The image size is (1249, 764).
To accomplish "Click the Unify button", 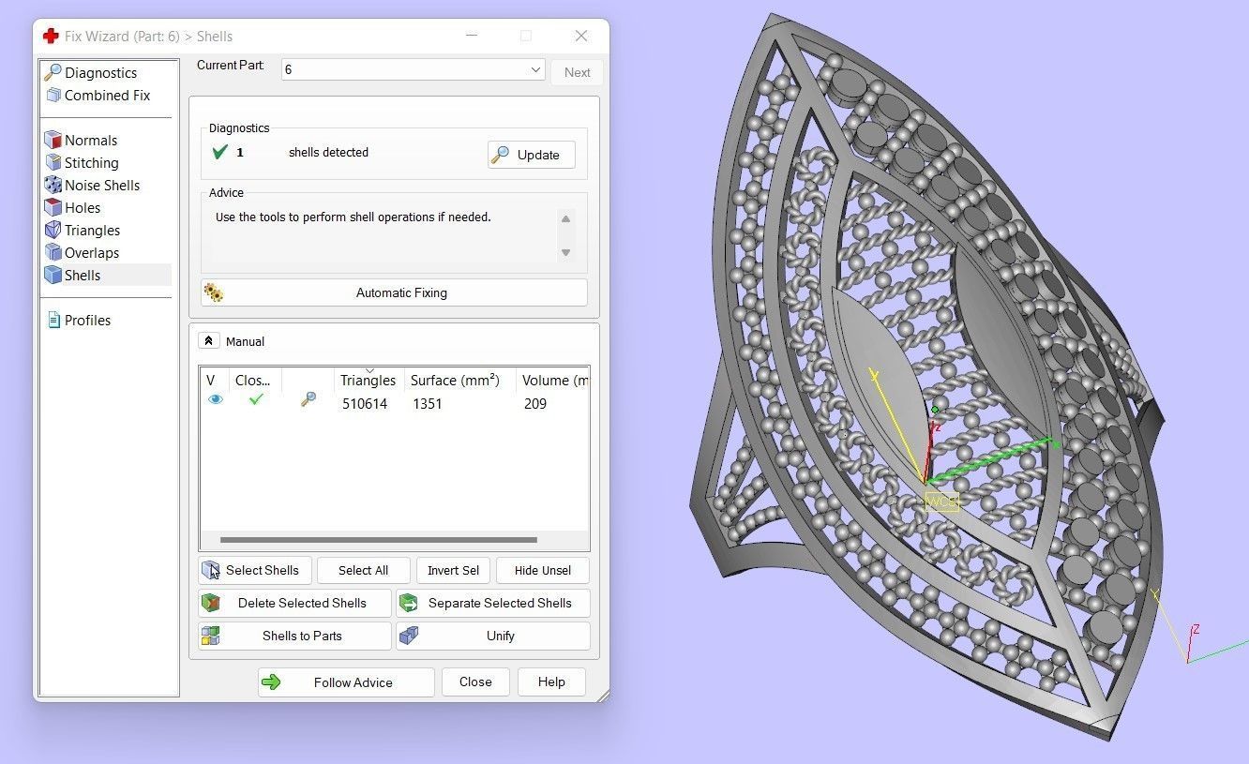I will pos(493,636).
